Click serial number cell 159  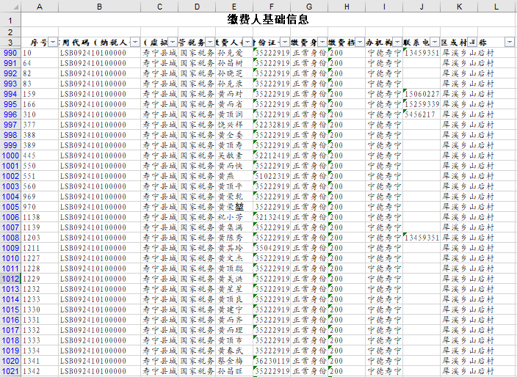(x=40, y=94)
